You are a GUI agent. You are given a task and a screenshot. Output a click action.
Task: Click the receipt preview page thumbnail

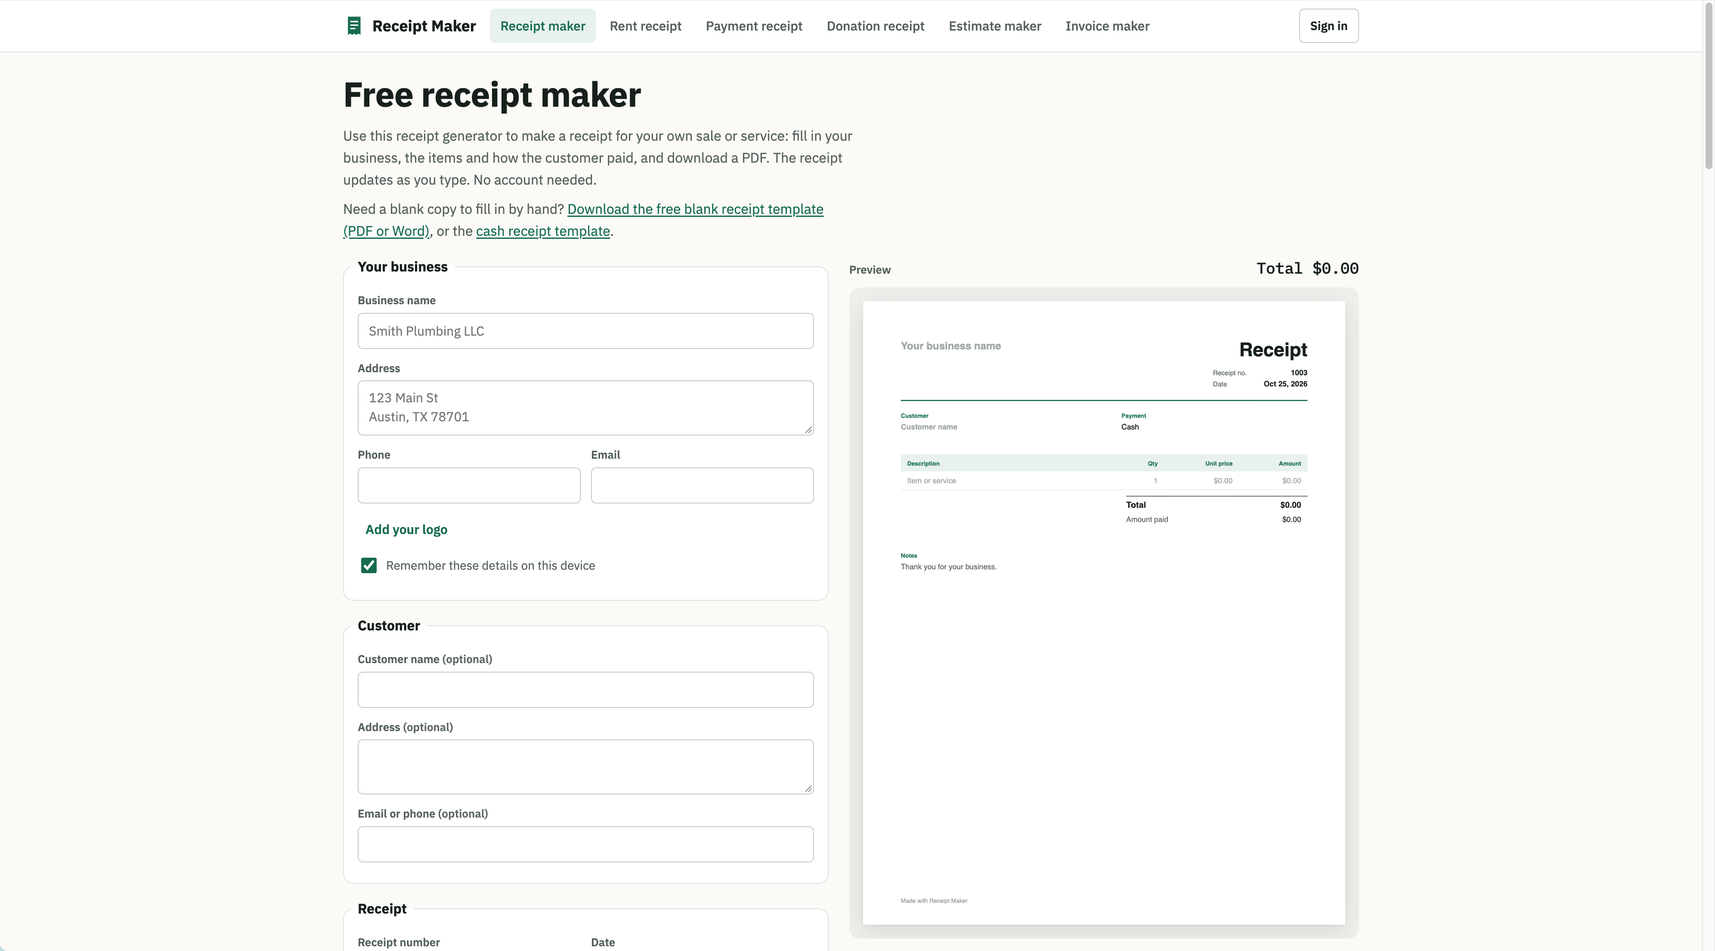pos(1103,613)
